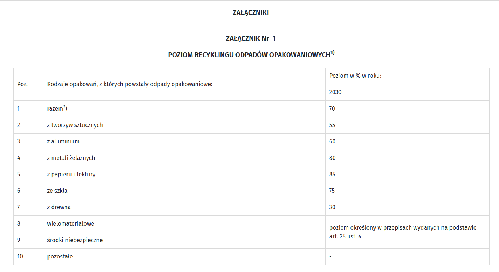Image resolution: width=499 pixels, height=272 pixels.
Task: Click the wielomateriałowe cell
Action: [x=70, y=223]
